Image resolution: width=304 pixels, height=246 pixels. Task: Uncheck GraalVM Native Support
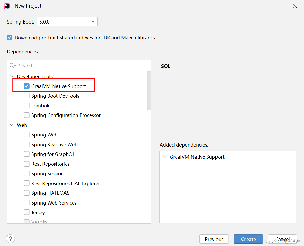[27, 86]
